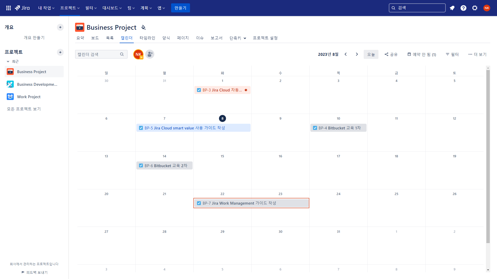
Task: Click the global search magnifier icon
Action: 393,8
